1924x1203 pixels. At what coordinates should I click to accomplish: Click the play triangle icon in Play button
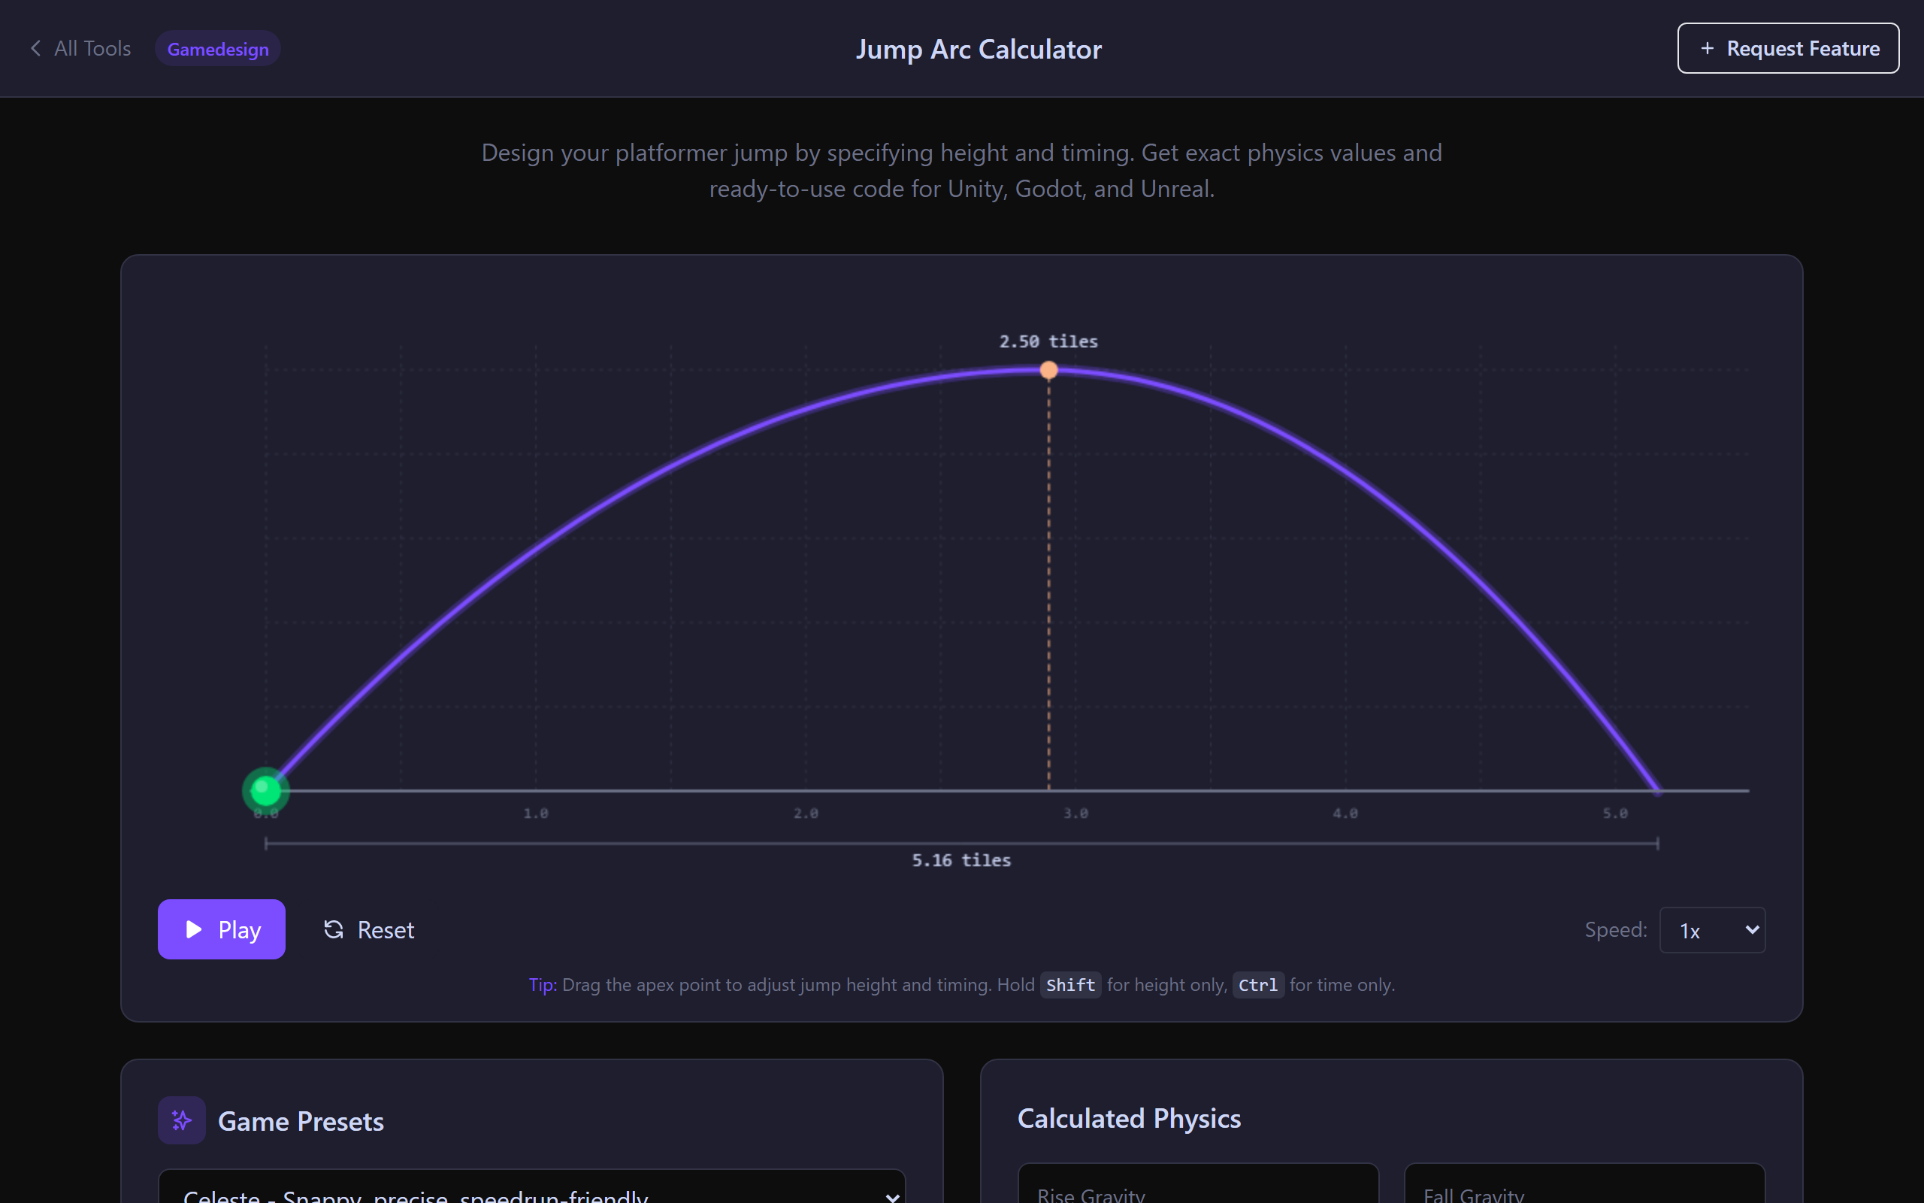192,929
